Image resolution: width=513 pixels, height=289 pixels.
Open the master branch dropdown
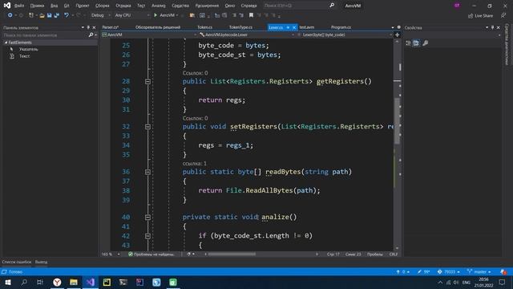coord(479,272)
